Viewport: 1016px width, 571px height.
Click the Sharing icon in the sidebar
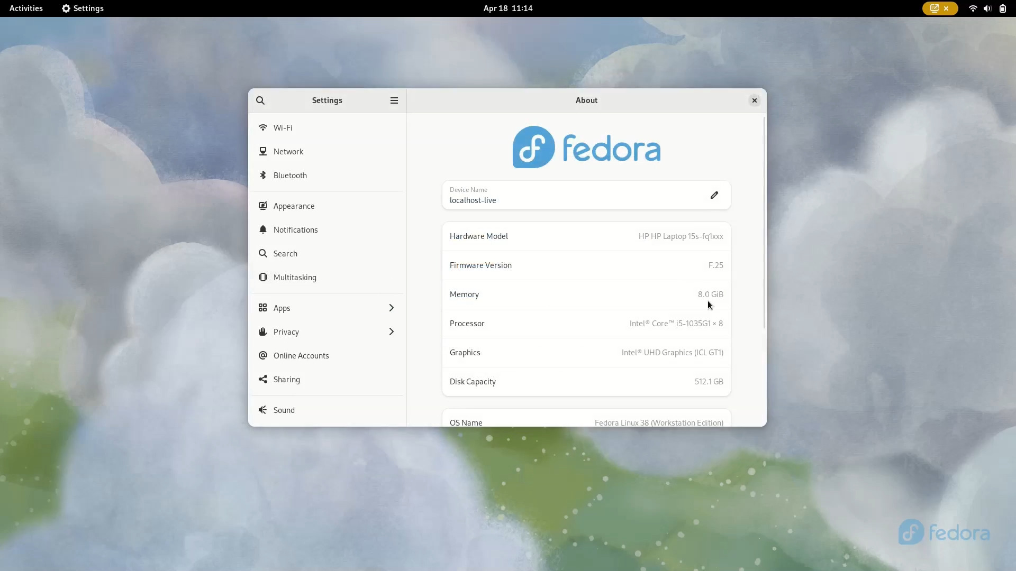[x=263, y=379]
